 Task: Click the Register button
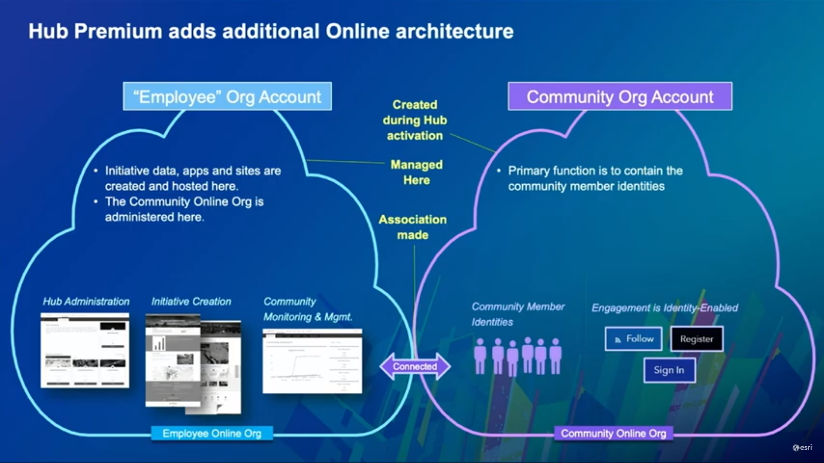(x=697, y=339)
